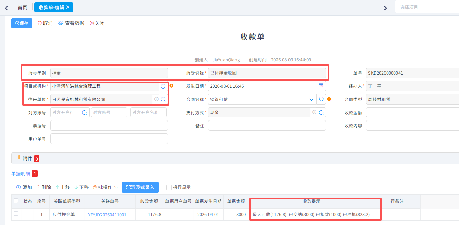Search icon in 对方开户行 field

click(x=84, y=112)
